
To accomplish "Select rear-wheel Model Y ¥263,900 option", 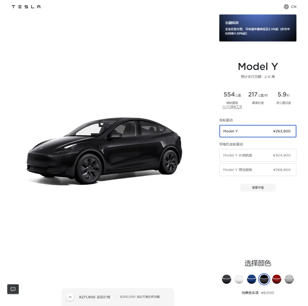I will point(258,131).
